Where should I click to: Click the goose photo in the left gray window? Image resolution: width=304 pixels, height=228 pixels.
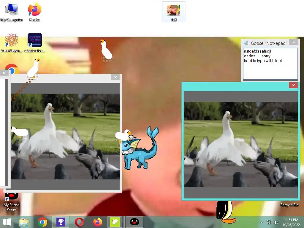point(65,137)
